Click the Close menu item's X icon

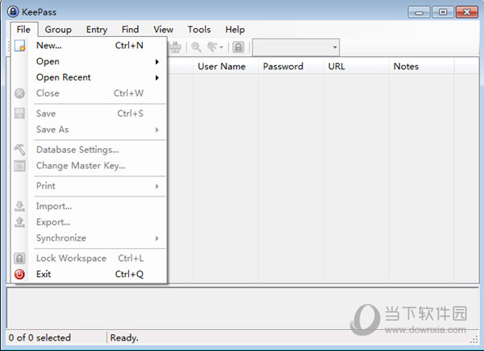click(x=19, y=93)
